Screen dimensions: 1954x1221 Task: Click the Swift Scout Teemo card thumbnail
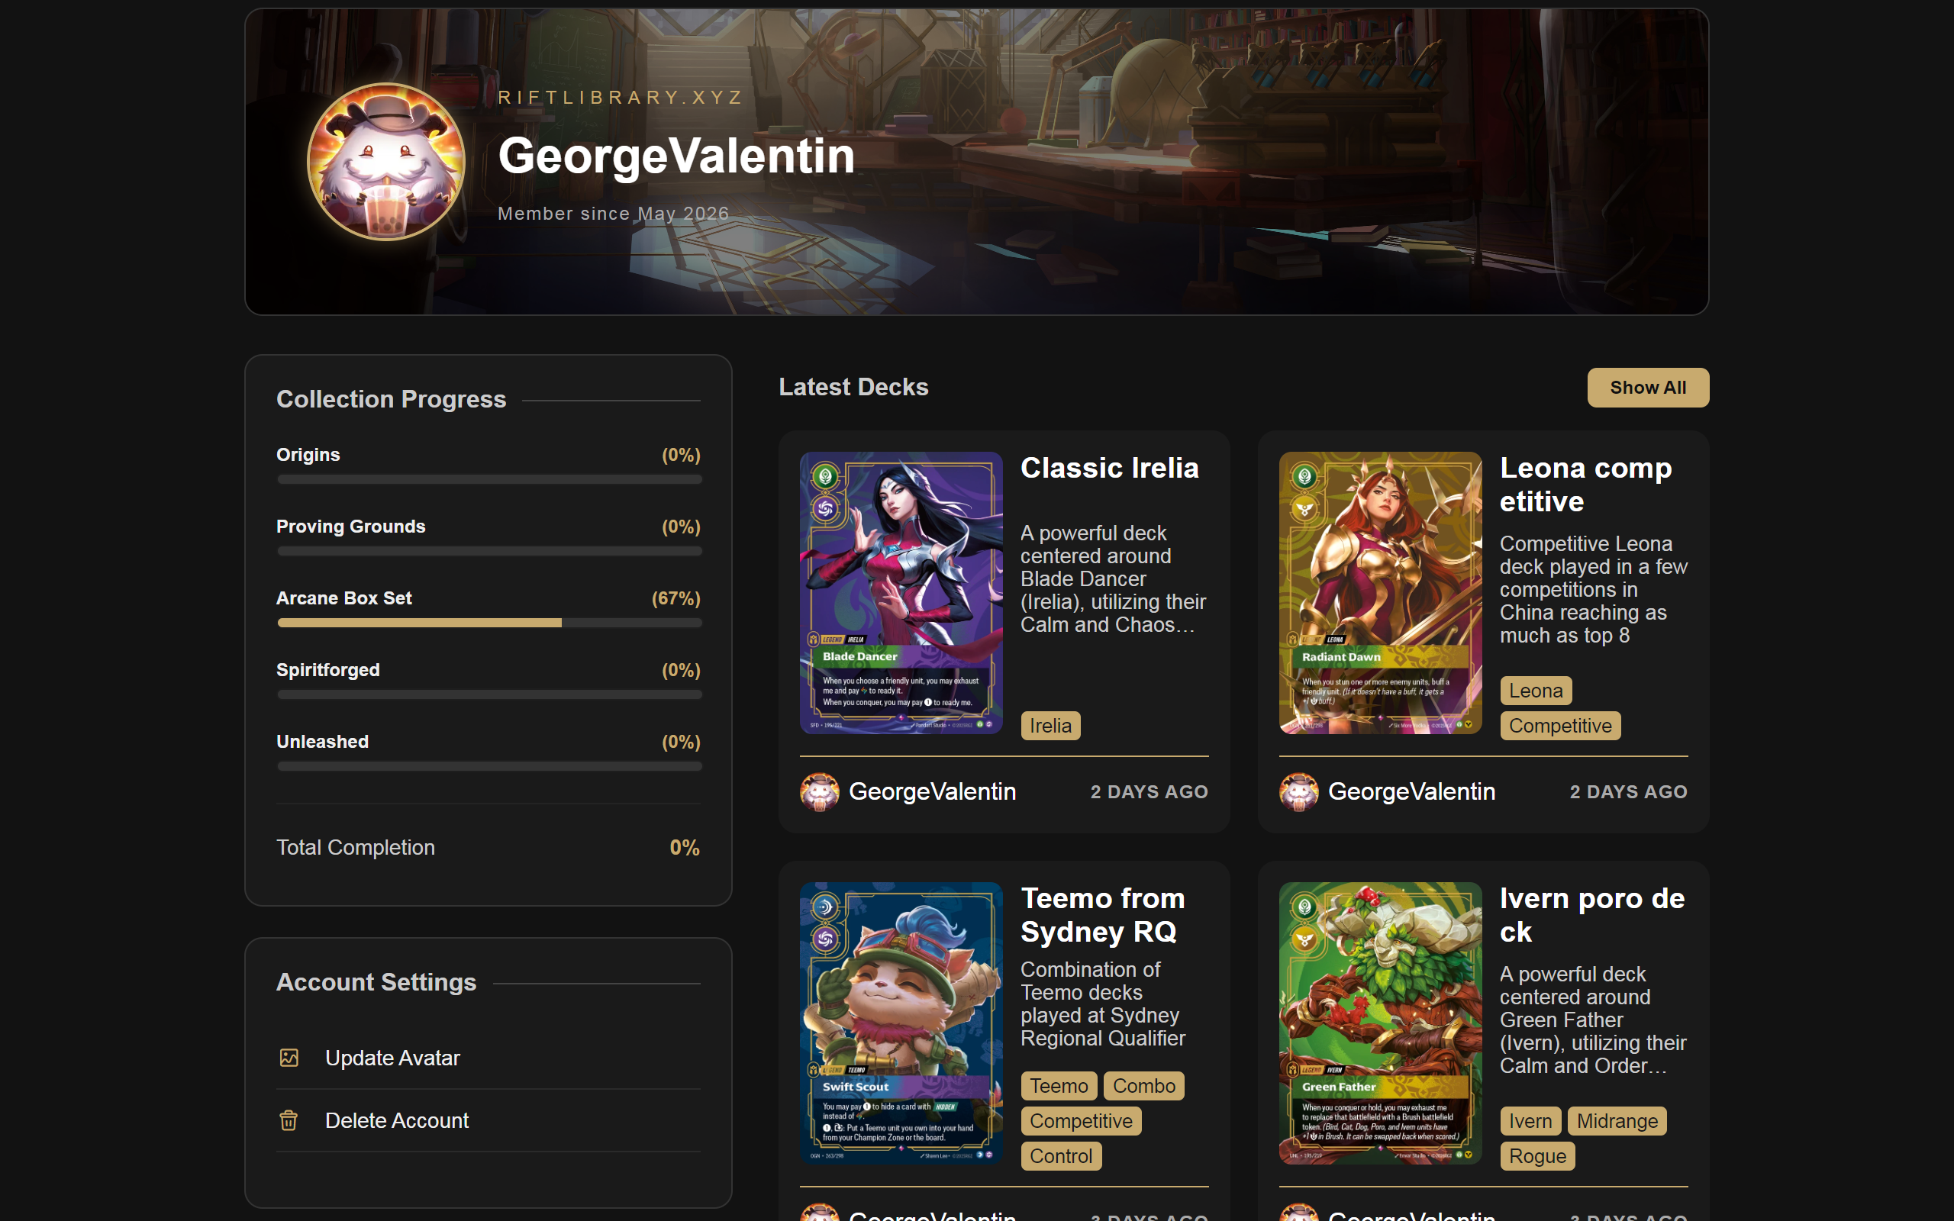click(x=901, y=1023)
